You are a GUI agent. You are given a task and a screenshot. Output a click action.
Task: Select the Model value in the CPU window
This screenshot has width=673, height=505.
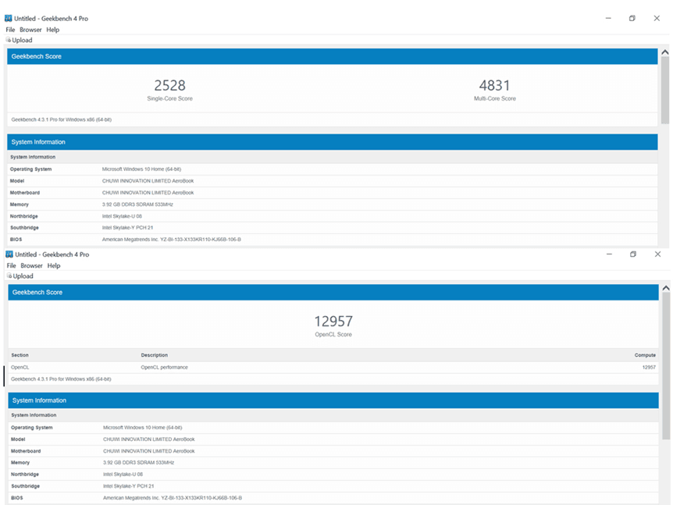click(148, 181)
